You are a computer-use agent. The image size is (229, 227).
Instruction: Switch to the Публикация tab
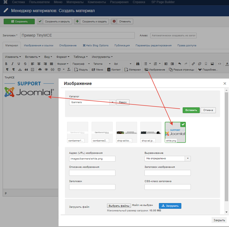pyautogui.click(x=122, y=45)
